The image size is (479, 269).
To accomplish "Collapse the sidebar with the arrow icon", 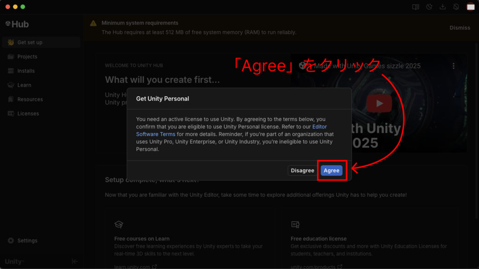I will [74, 262].
